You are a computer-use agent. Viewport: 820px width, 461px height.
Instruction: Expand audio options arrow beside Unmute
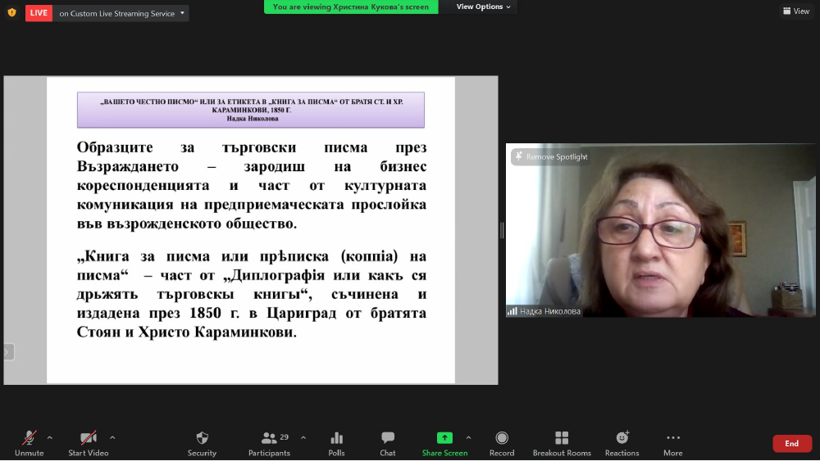click(50, 437)
